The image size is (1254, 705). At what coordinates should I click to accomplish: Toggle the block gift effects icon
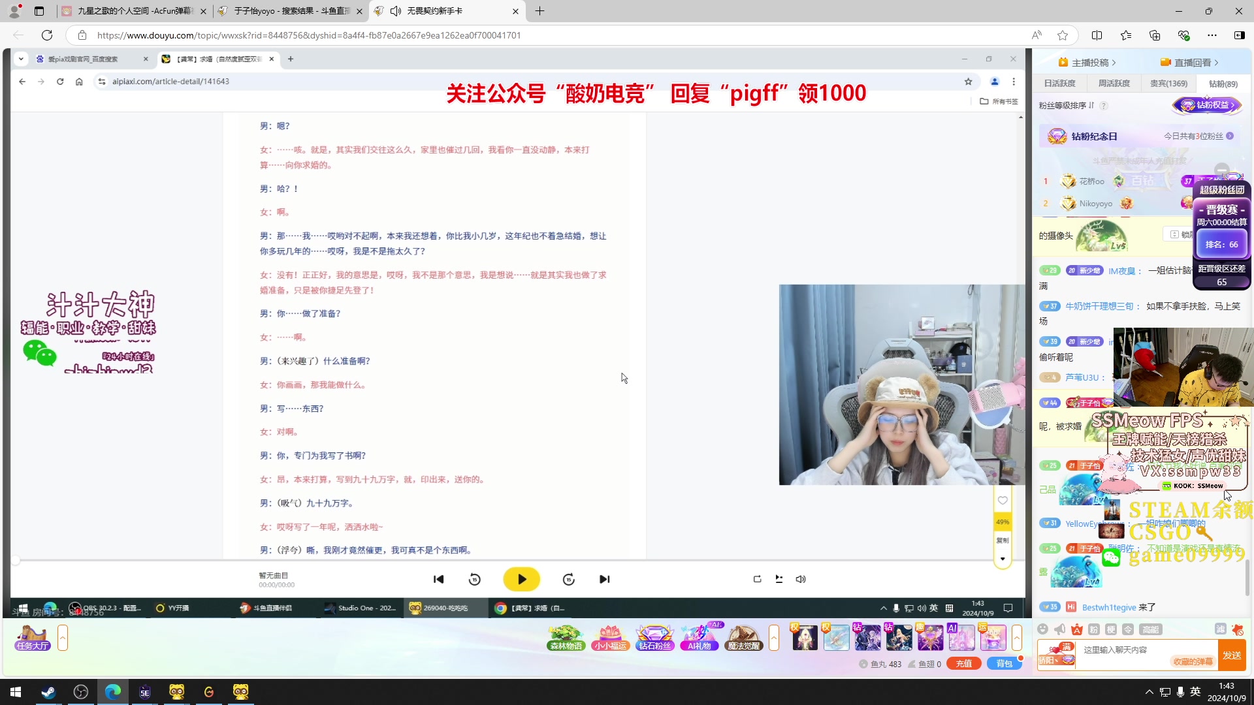pyautogui.click(x=1238, y=629)
